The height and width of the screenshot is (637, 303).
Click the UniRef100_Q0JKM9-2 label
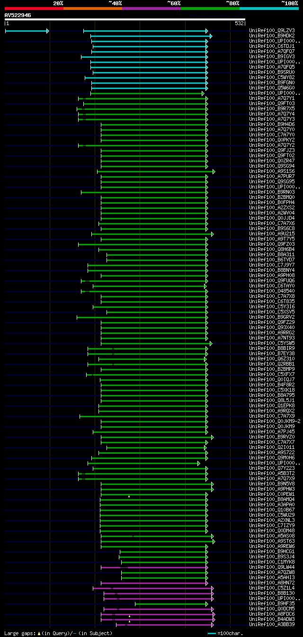point(275,422)
